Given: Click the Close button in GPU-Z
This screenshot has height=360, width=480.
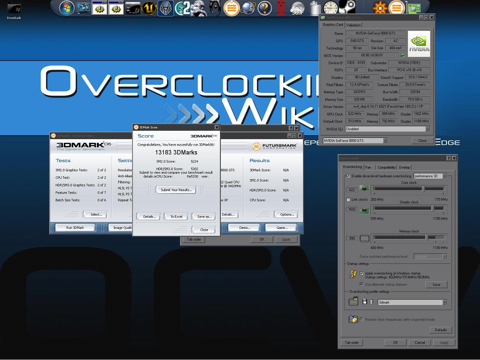Looking at the screenshot, I should tap(422, 141).
